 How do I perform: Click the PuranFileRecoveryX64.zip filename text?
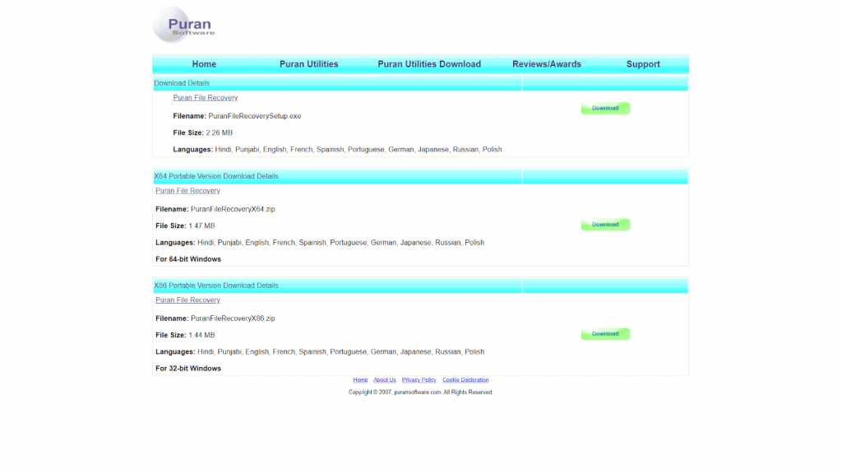pos(233,209)
